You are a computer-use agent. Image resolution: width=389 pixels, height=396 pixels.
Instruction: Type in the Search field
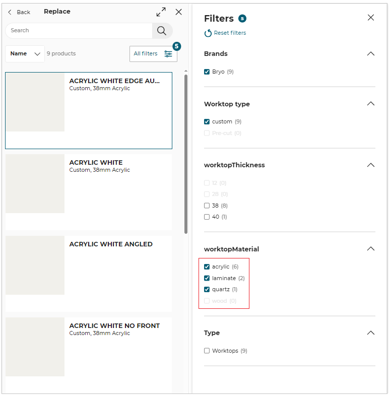click(78, 31)
